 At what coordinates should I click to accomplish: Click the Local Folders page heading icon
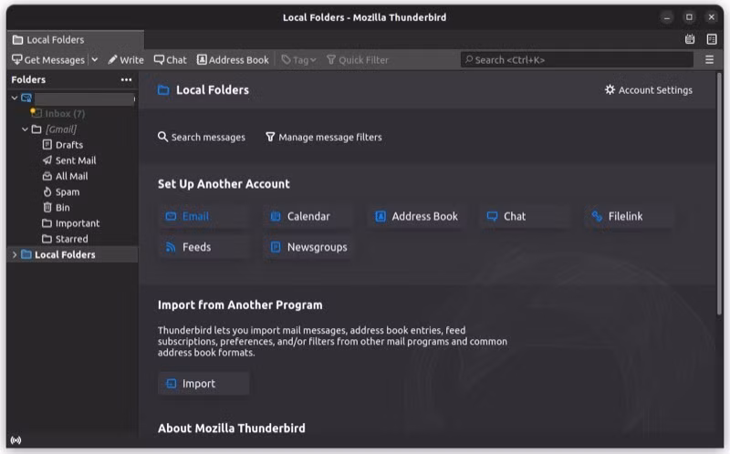[x=163, y=90]
